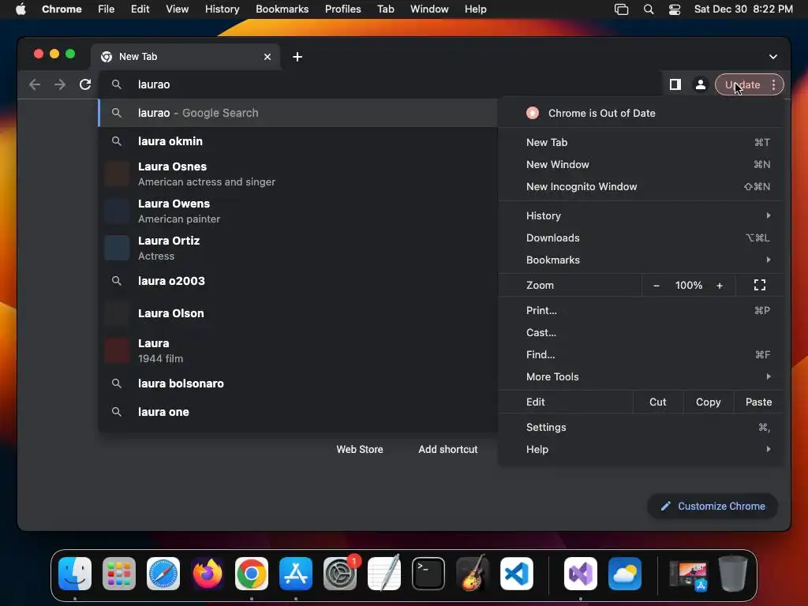Enter full screen via zoom row icon
This screenshot has width=808, height=606.
pyautogui.click(x=760, y=285)
